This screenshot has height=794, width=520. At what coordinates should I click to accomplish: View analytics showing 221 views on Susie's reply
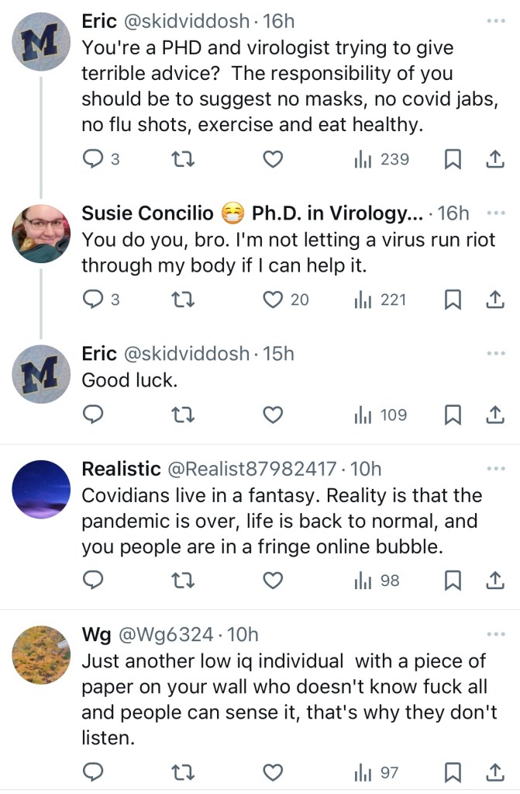pyautogui.click(x=380, y=299)
